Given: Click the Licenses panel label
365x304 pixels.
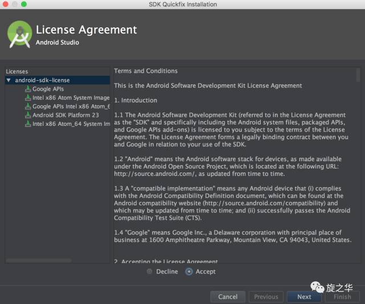Looking at the screenshot, I should pos(17,71).
